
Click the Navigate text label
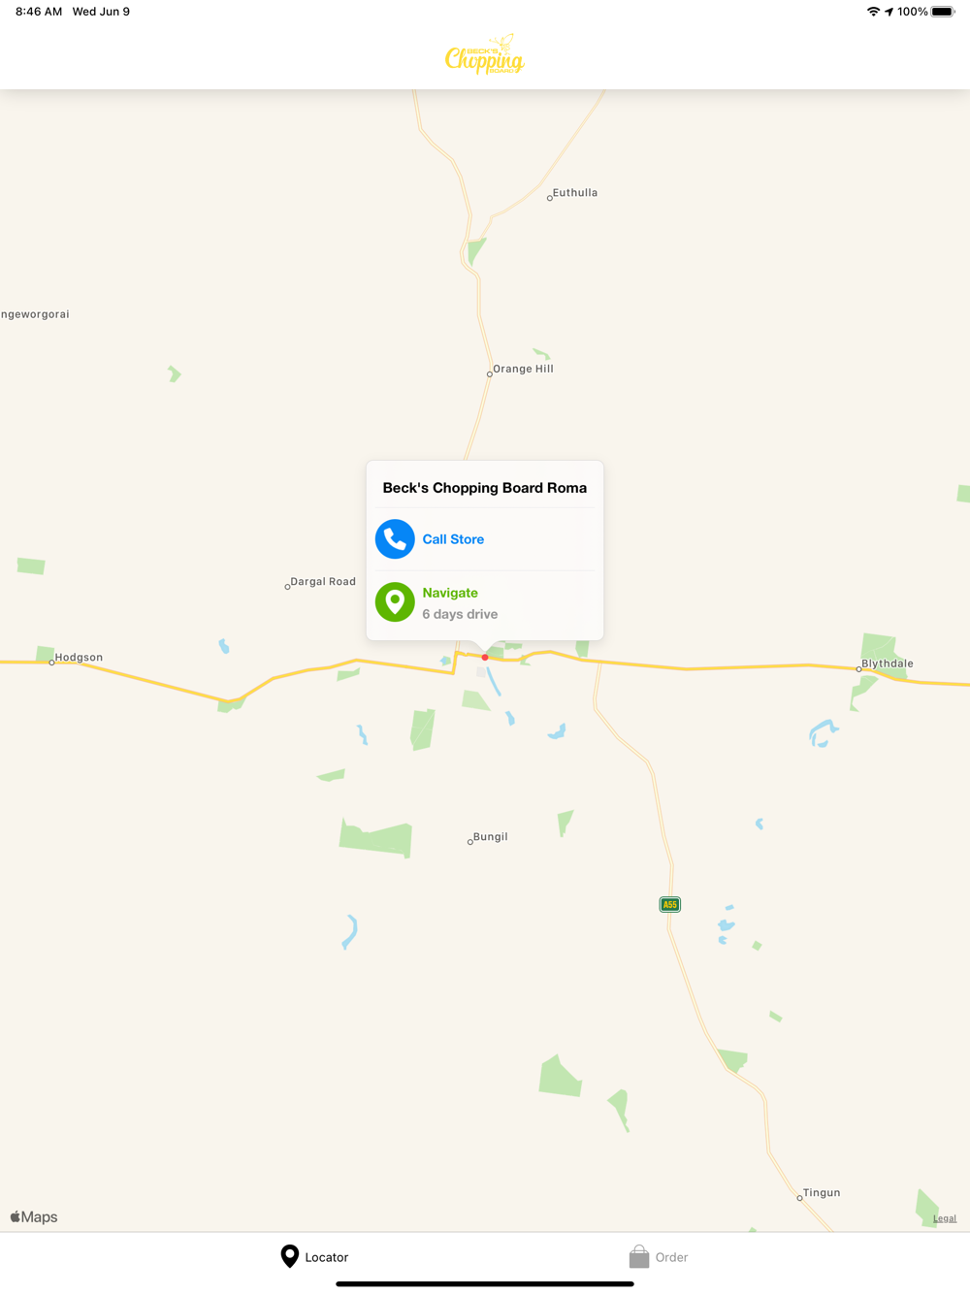450,593
